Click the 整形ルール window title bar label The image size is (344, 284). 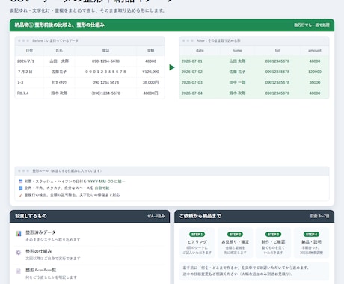67,171
